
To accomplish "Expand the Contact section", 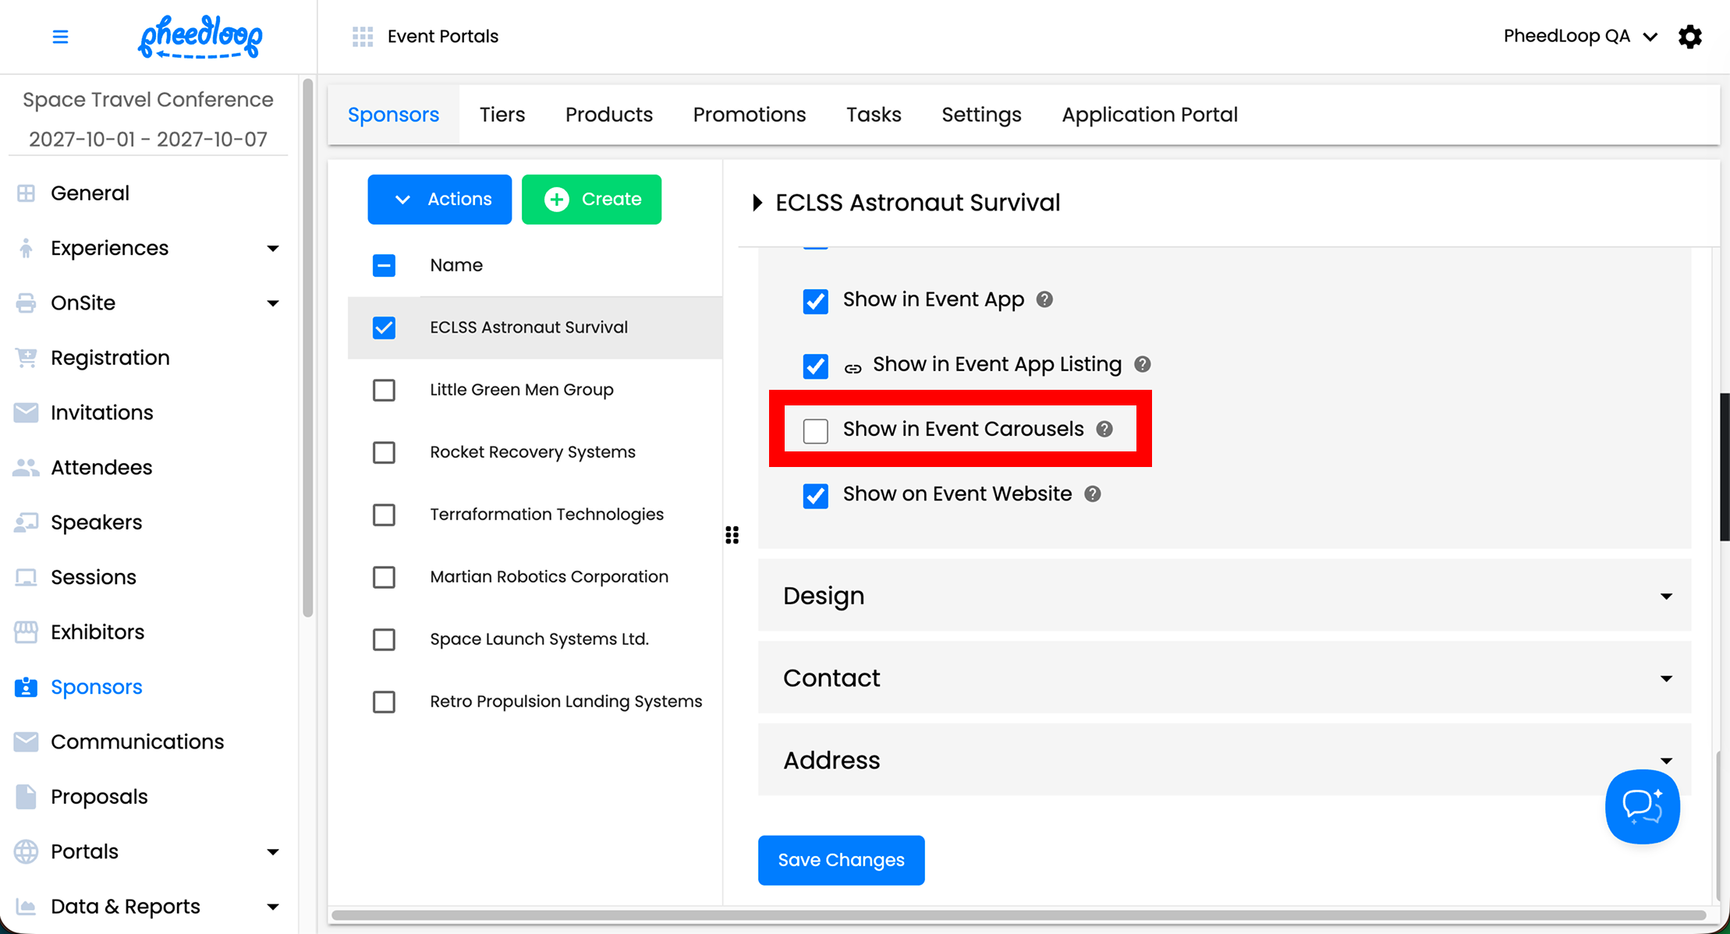I will pyautogui.click(x=1224, y=678).
